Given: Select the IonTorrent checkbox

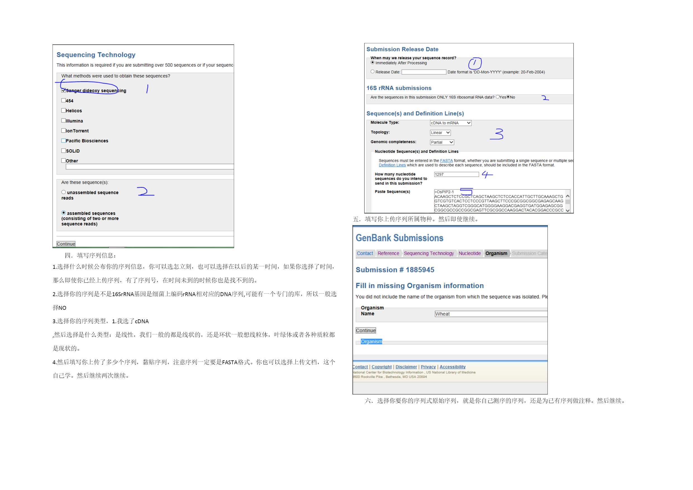Looking at the screenshot, I should [x=63, y=130].
